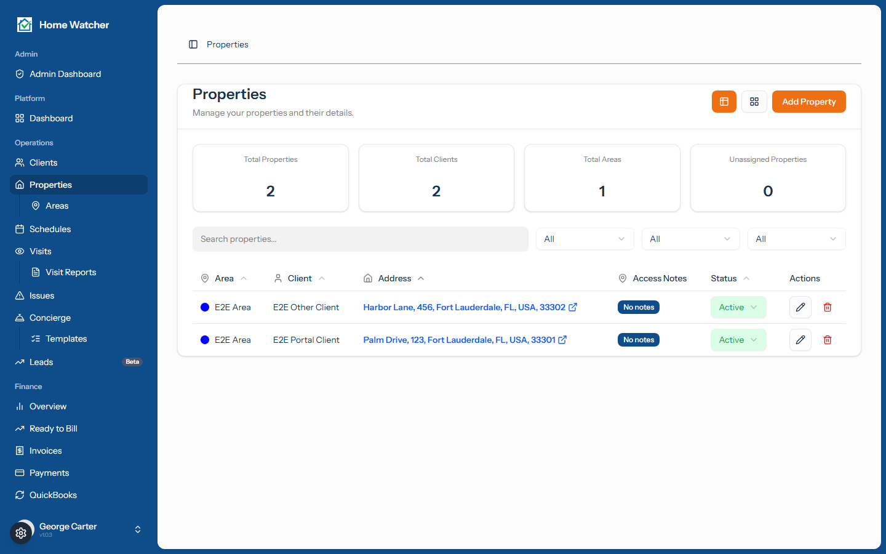Edit the Palm Drive property pencil icon

[x=800, y=340]
